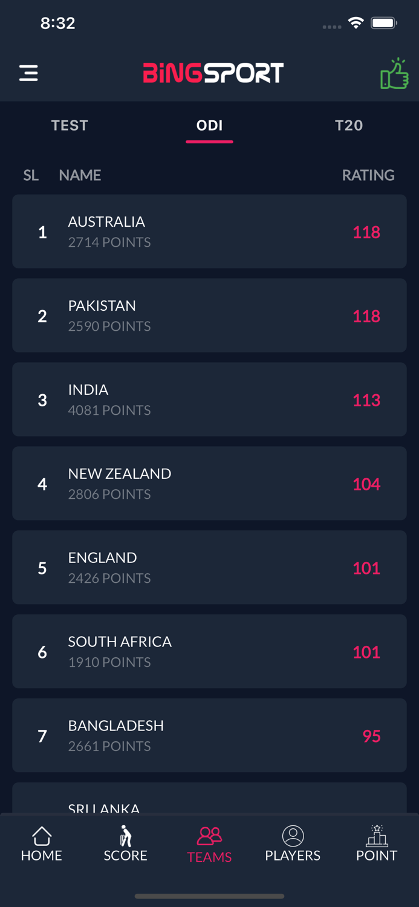Select the ODI tab

coord(209,125)
